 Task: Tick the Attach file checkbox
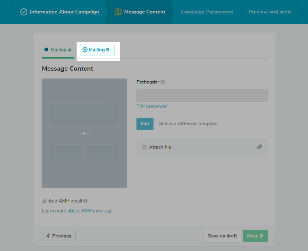tap(145, 147)
